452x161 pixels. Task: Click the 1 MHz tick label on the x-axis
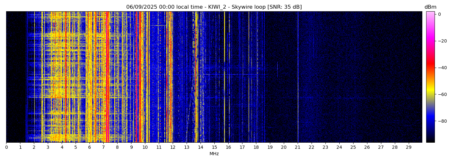[20, 147]
